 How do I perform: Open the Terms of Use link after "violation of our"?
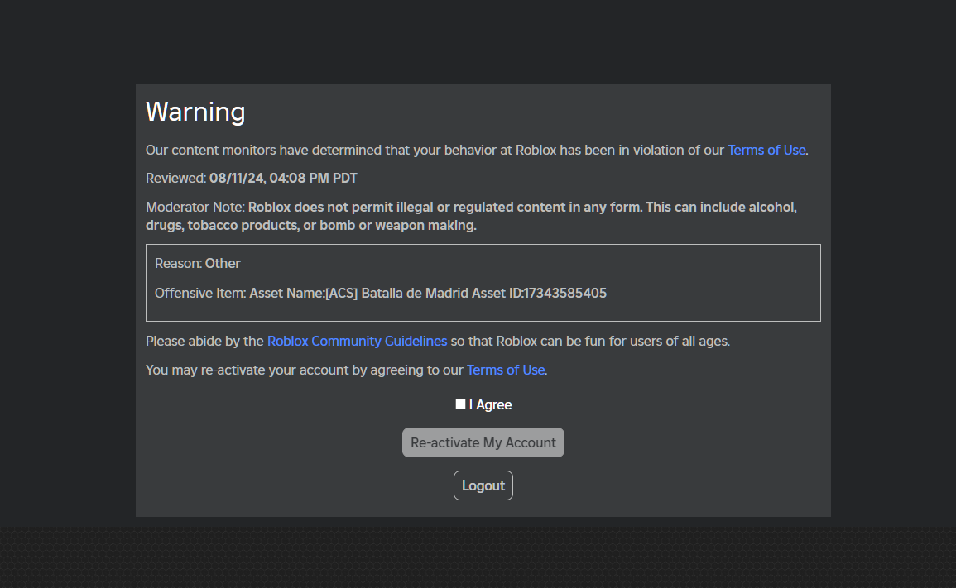(766, 150)
